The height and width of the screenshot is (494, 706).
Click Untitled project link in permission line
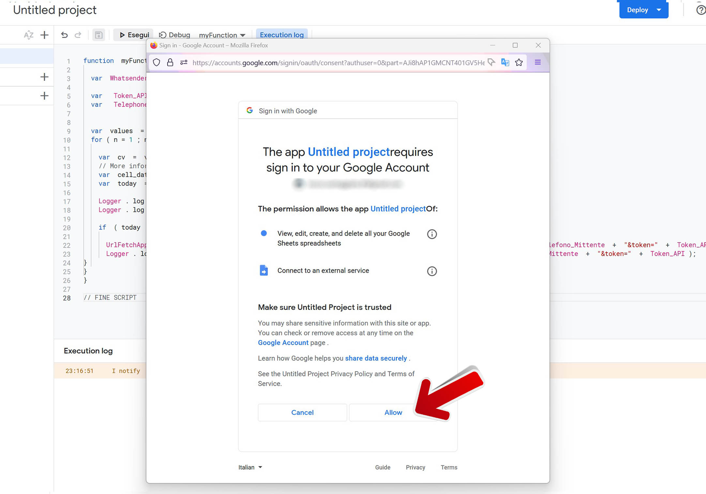(x=398, y=209)
